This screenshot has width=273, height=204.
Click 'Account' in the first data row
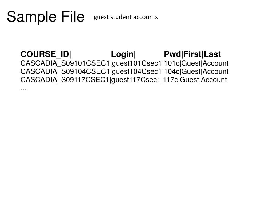pos(215,63)
